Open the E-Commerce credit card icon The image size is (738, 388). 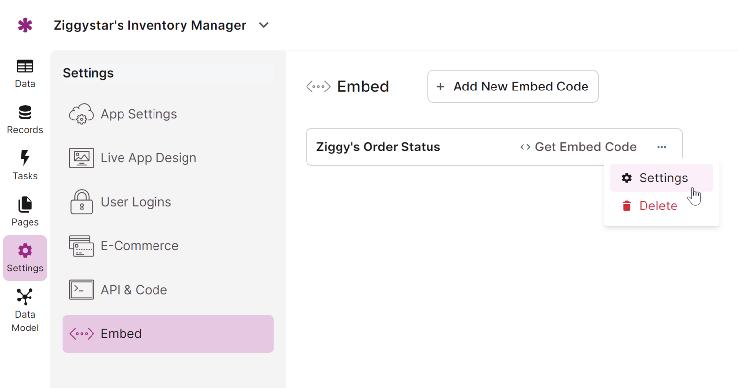point(81,245)
